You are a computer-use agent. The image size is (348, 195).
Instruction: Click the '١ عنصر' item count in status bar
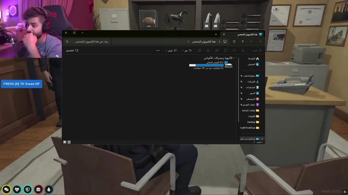[260, 142]
